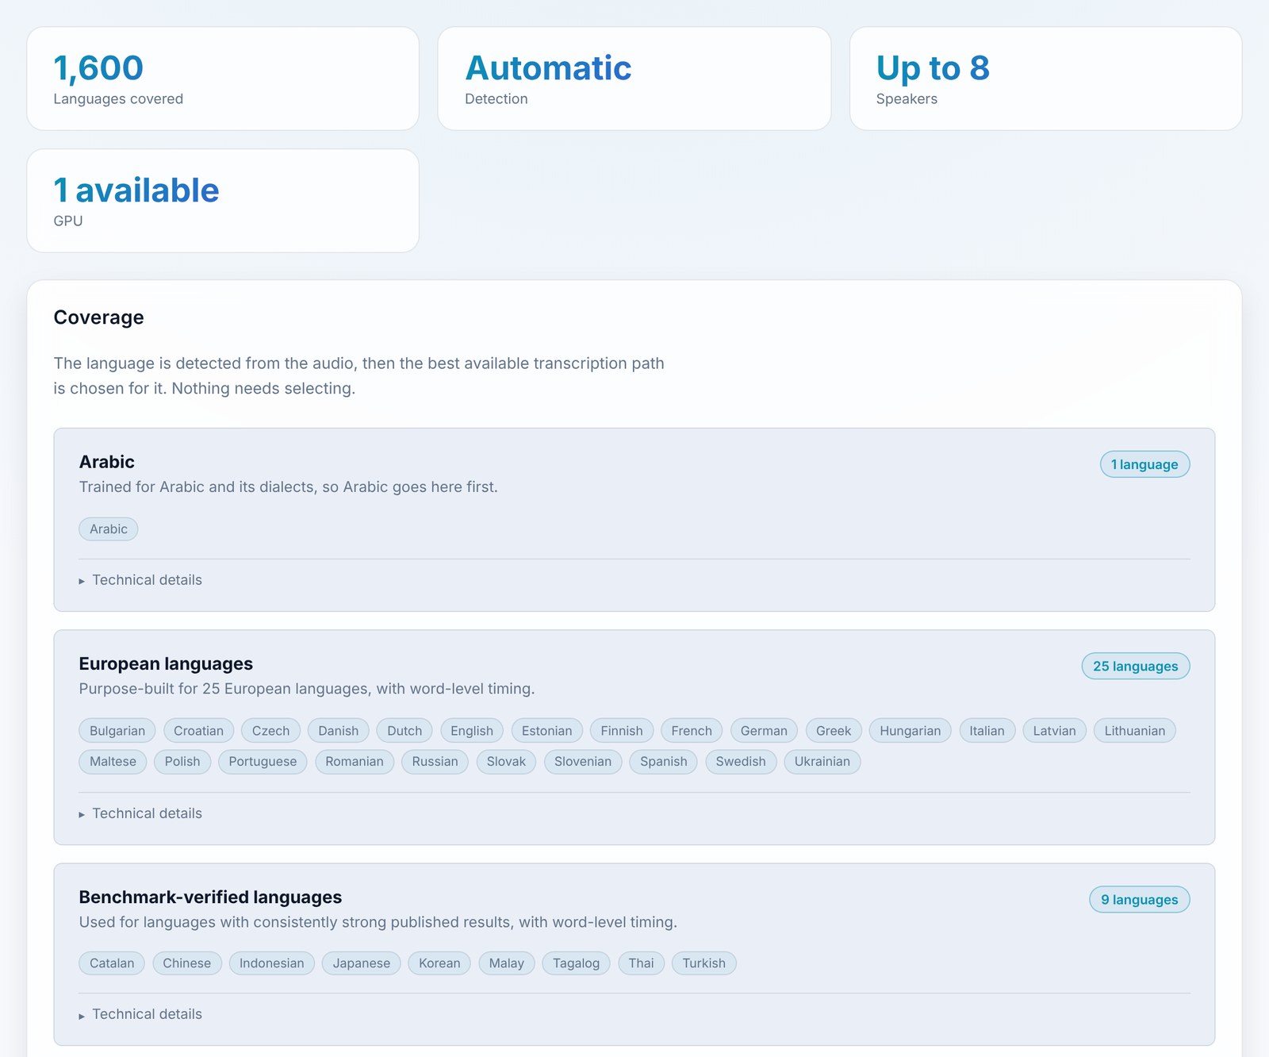This screenshot has height=1057, width=1269.
Task: Select the Bulgarian language tag
Action: [117, 731]
